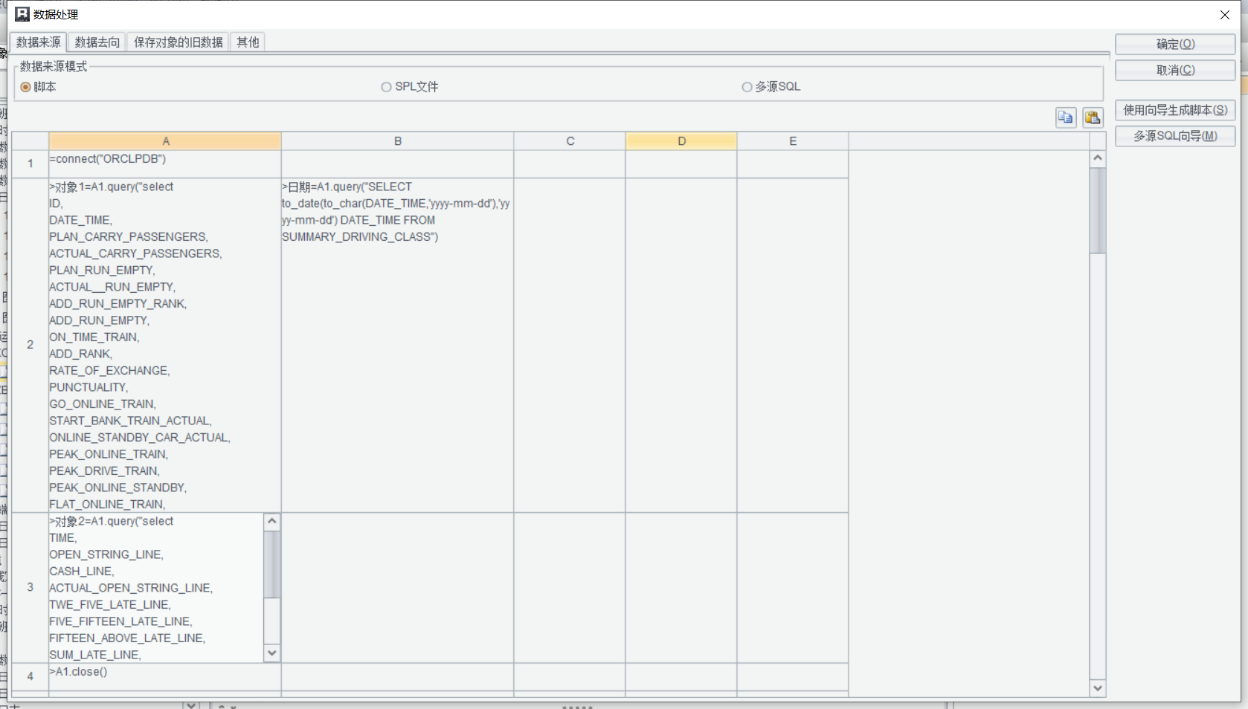Screen dimensions: 1248x709
Task: Click the grid's vertical scrollbar down arrow
Action: click(1098, 688)
